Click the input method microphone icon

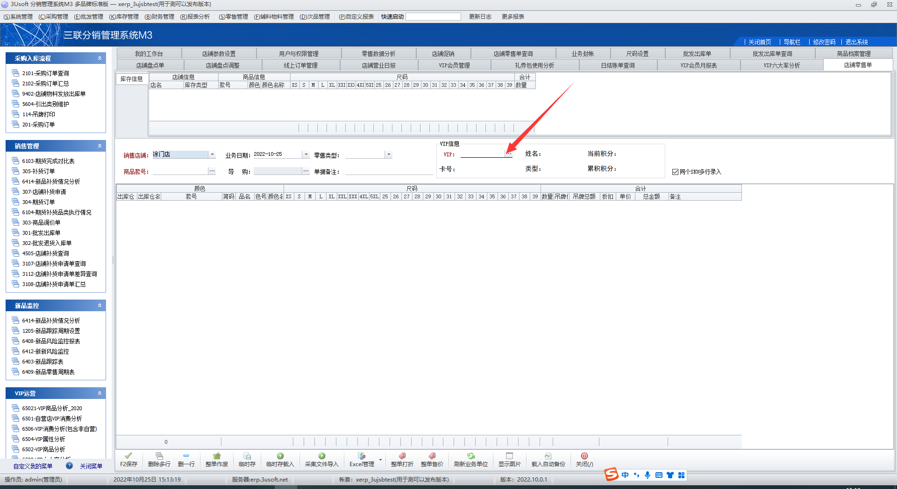click(648, 475)
